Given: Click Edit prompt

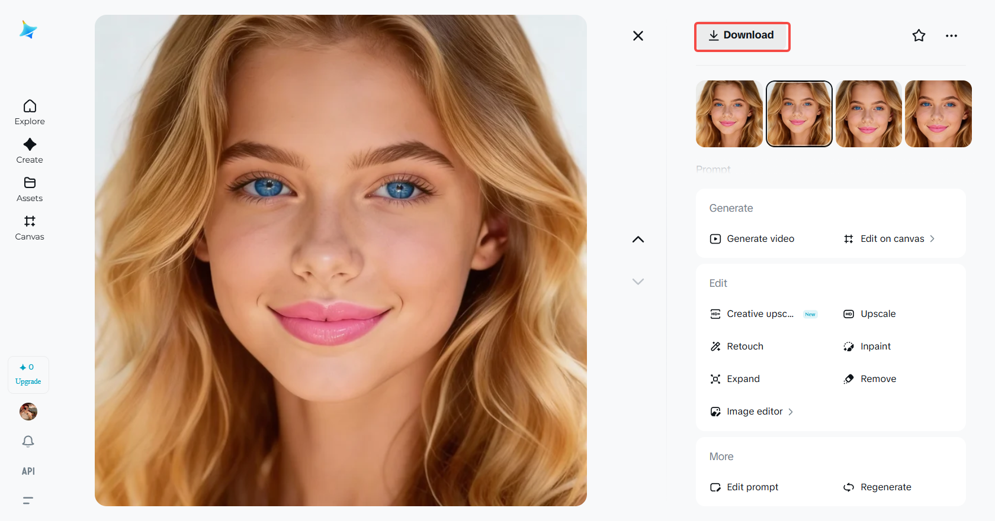Looking at the screenshot, I should click(x=744, y=487).
